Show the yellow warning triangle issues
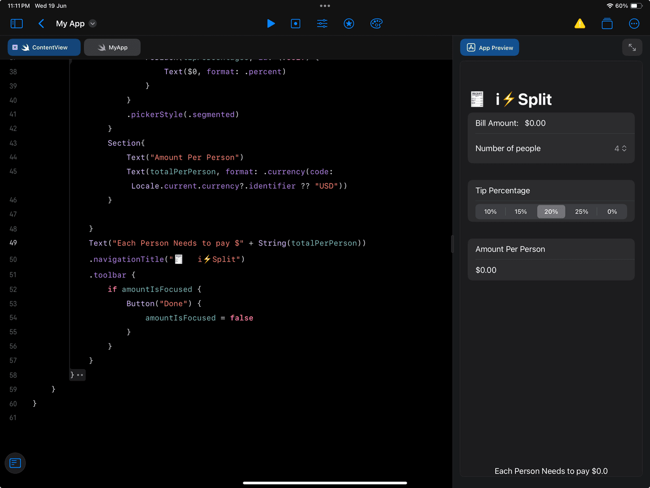Screen dimensions: 650x488 pos(579,23)
